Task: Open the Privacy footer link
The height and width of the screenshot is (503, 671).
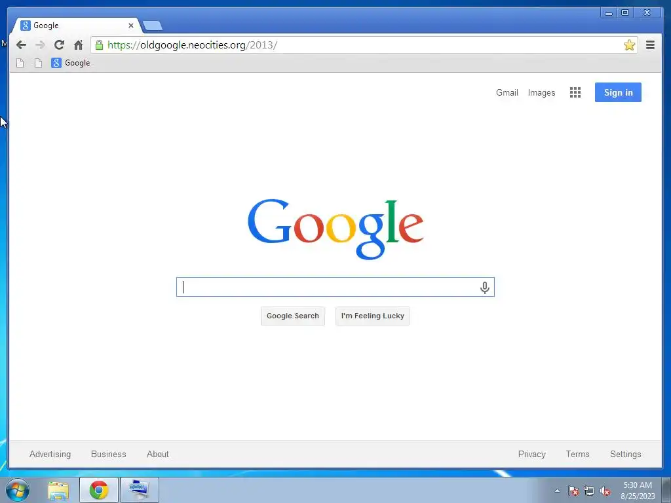Action: click(532, 455)
